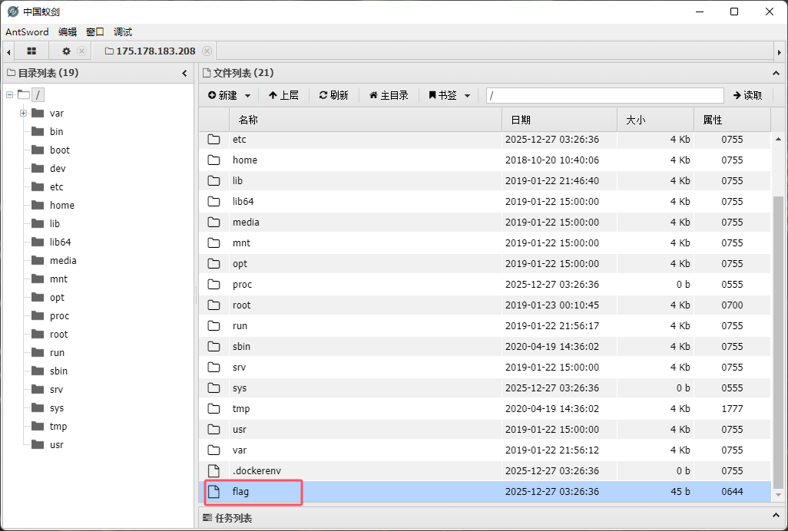Click the tab bar left scroll arrow
The height and width of the screenshot is (531, 788).
[8, 51]
